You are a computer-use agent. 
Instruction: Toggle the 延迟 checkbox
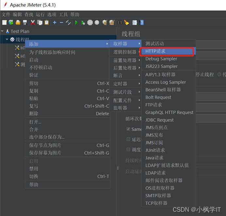128,139
